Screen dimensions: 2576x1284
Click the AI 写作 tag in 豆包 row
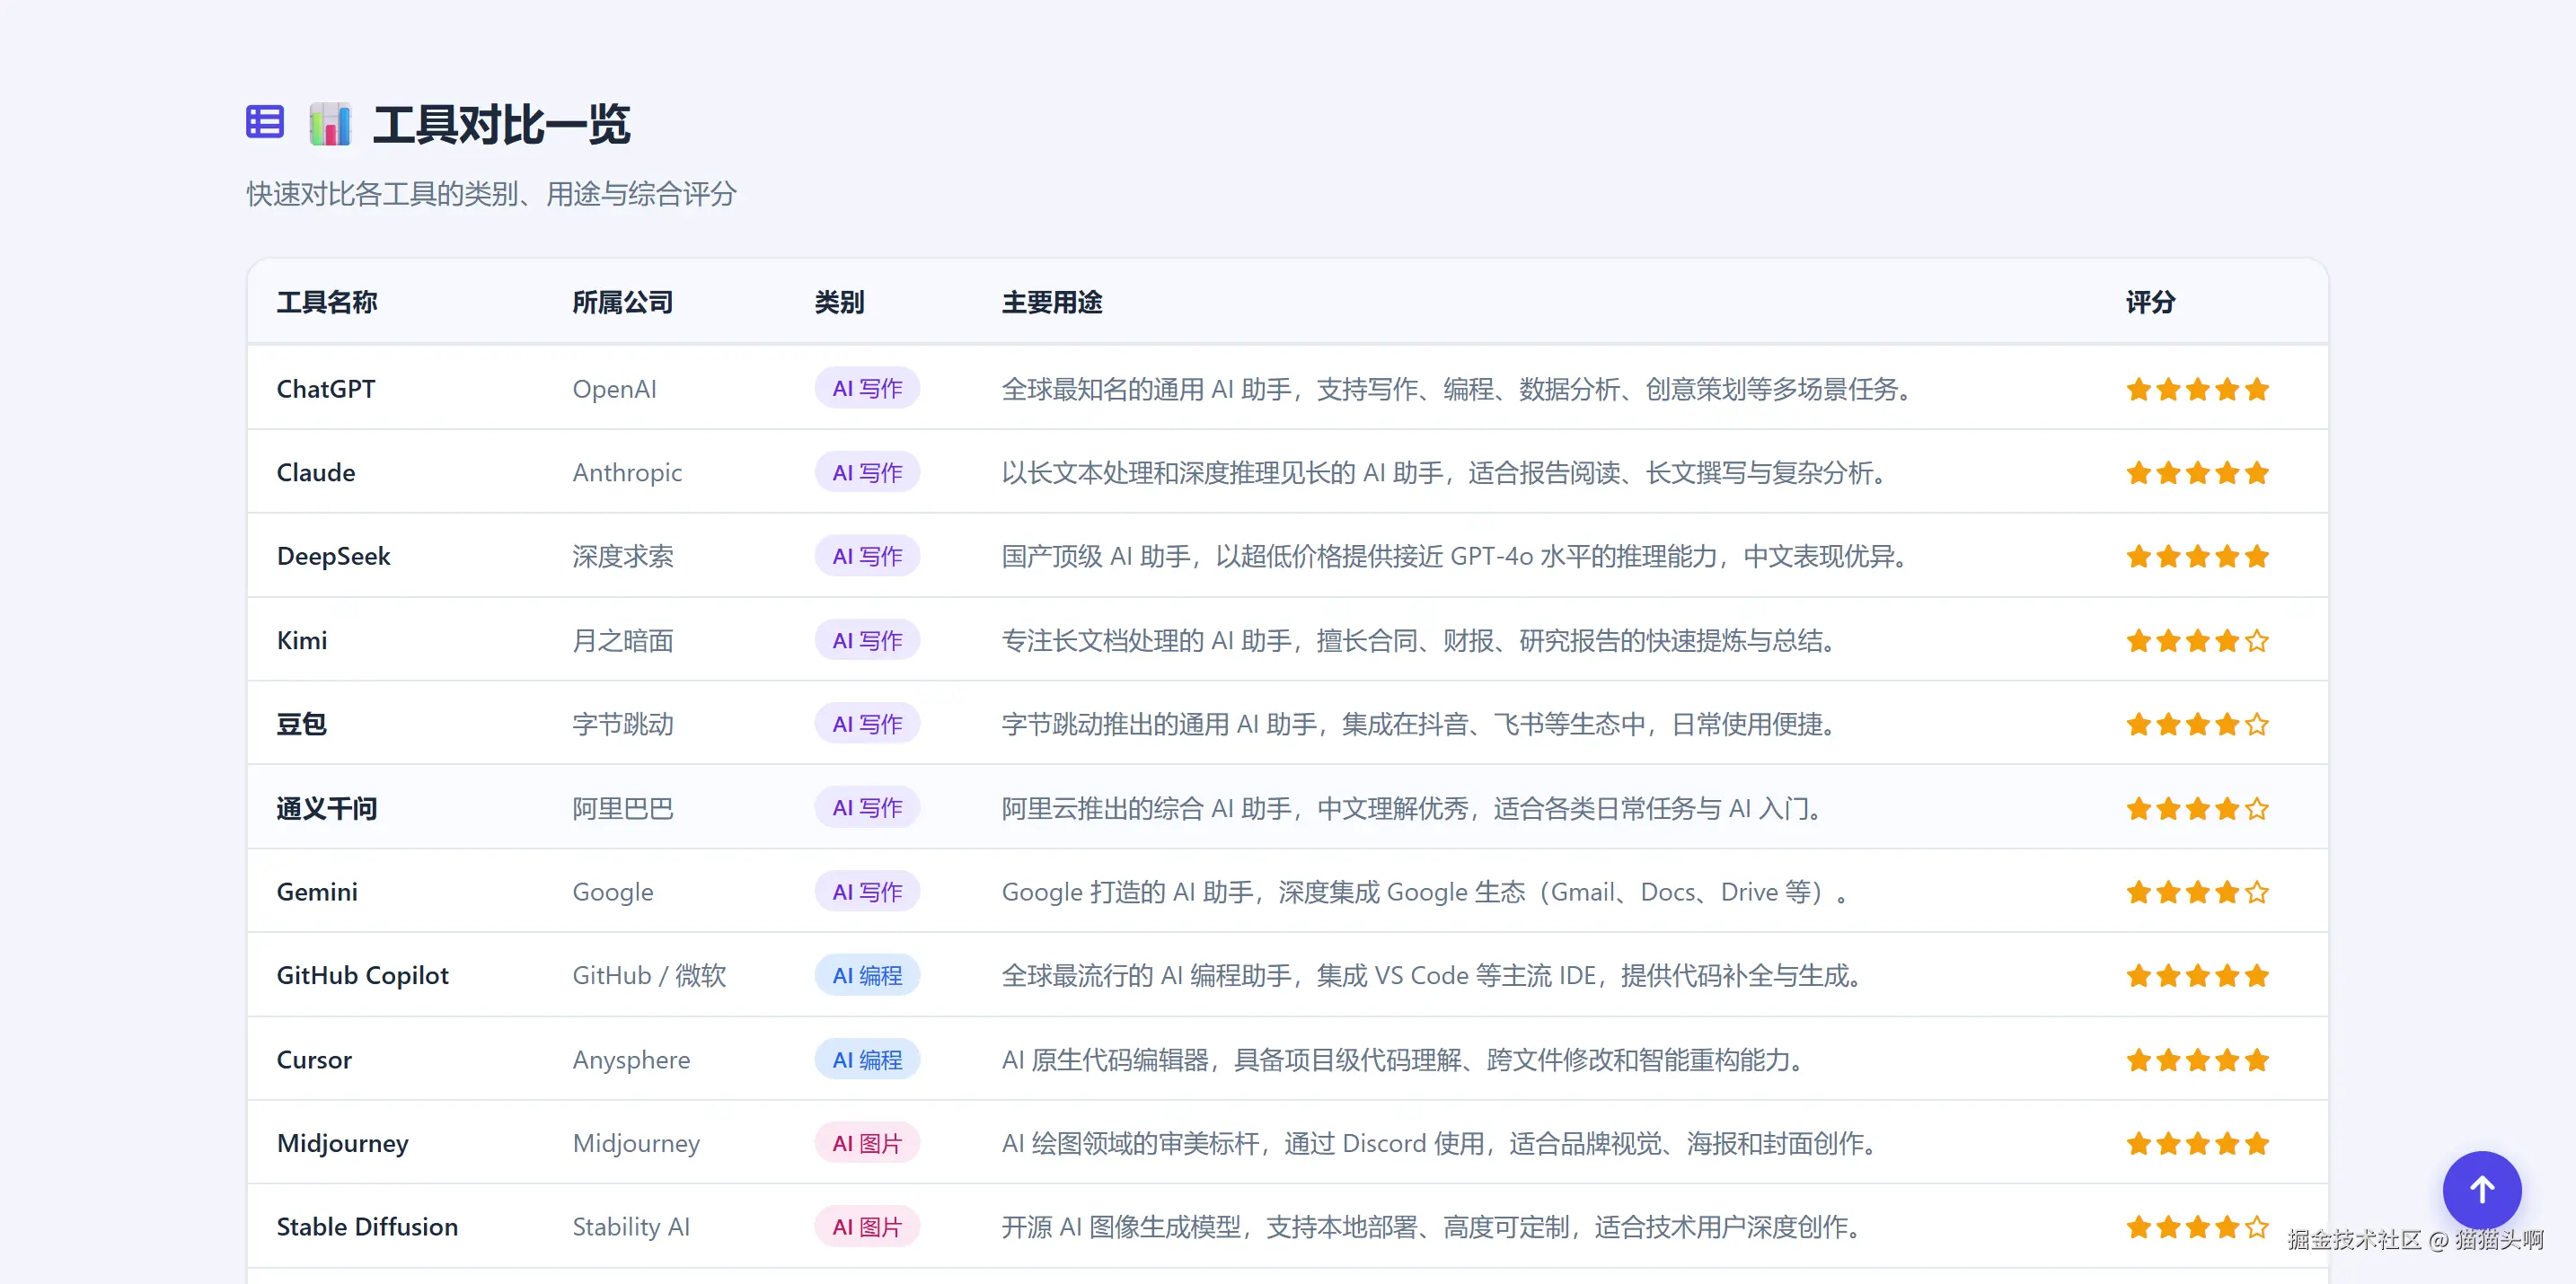867,724
